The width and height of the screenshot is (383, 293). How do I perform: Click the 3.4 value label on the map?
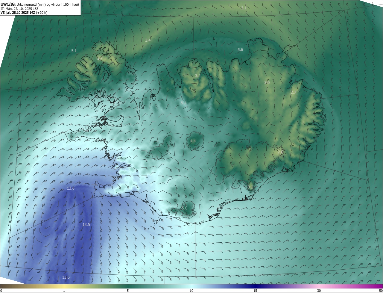point(148,40)
